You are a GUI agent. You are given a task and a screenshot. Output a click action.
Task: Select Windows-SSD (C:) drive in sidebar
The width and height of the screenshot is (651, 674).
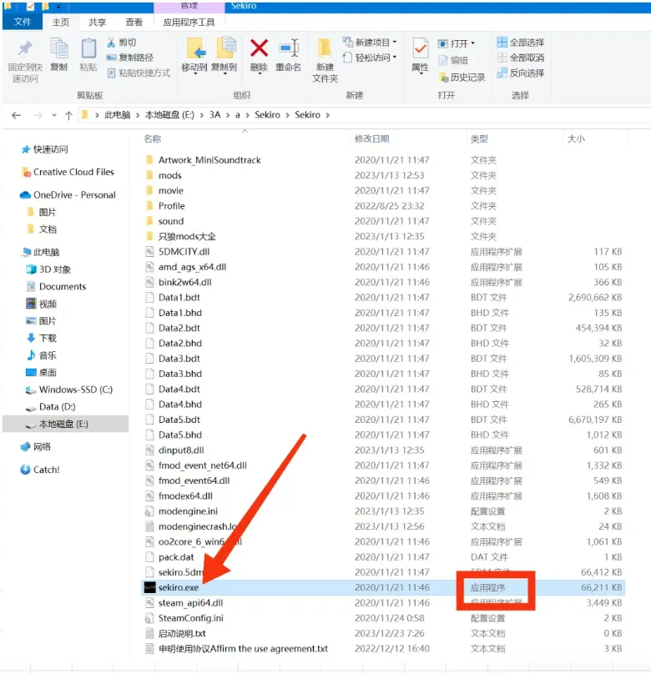(x=69, y=390)
